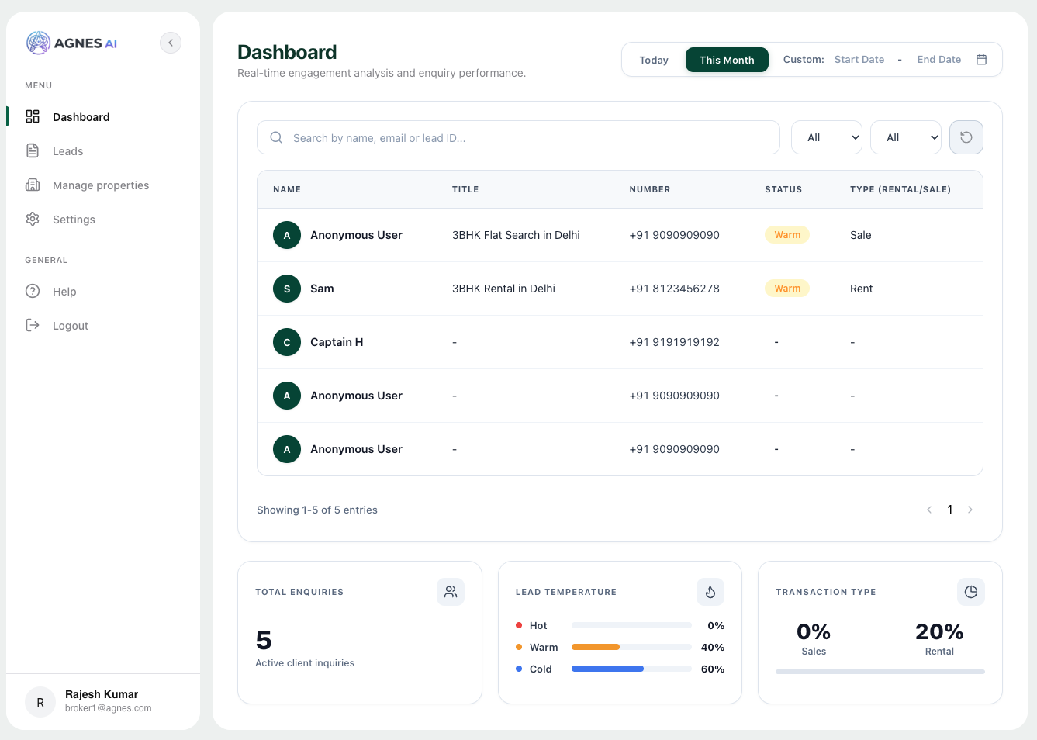Click the Transaction Type pie chart icon
This screenshot has height=740, width=1037.
[971, 592]
